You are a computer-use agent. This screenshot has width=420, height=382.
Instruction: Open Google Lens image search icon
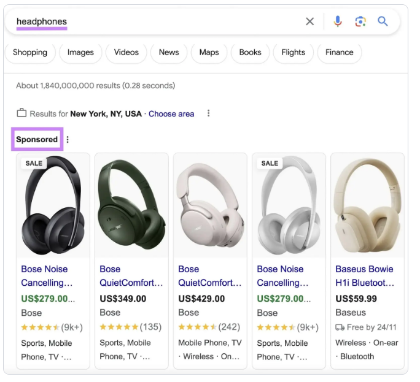click(360, 21)
